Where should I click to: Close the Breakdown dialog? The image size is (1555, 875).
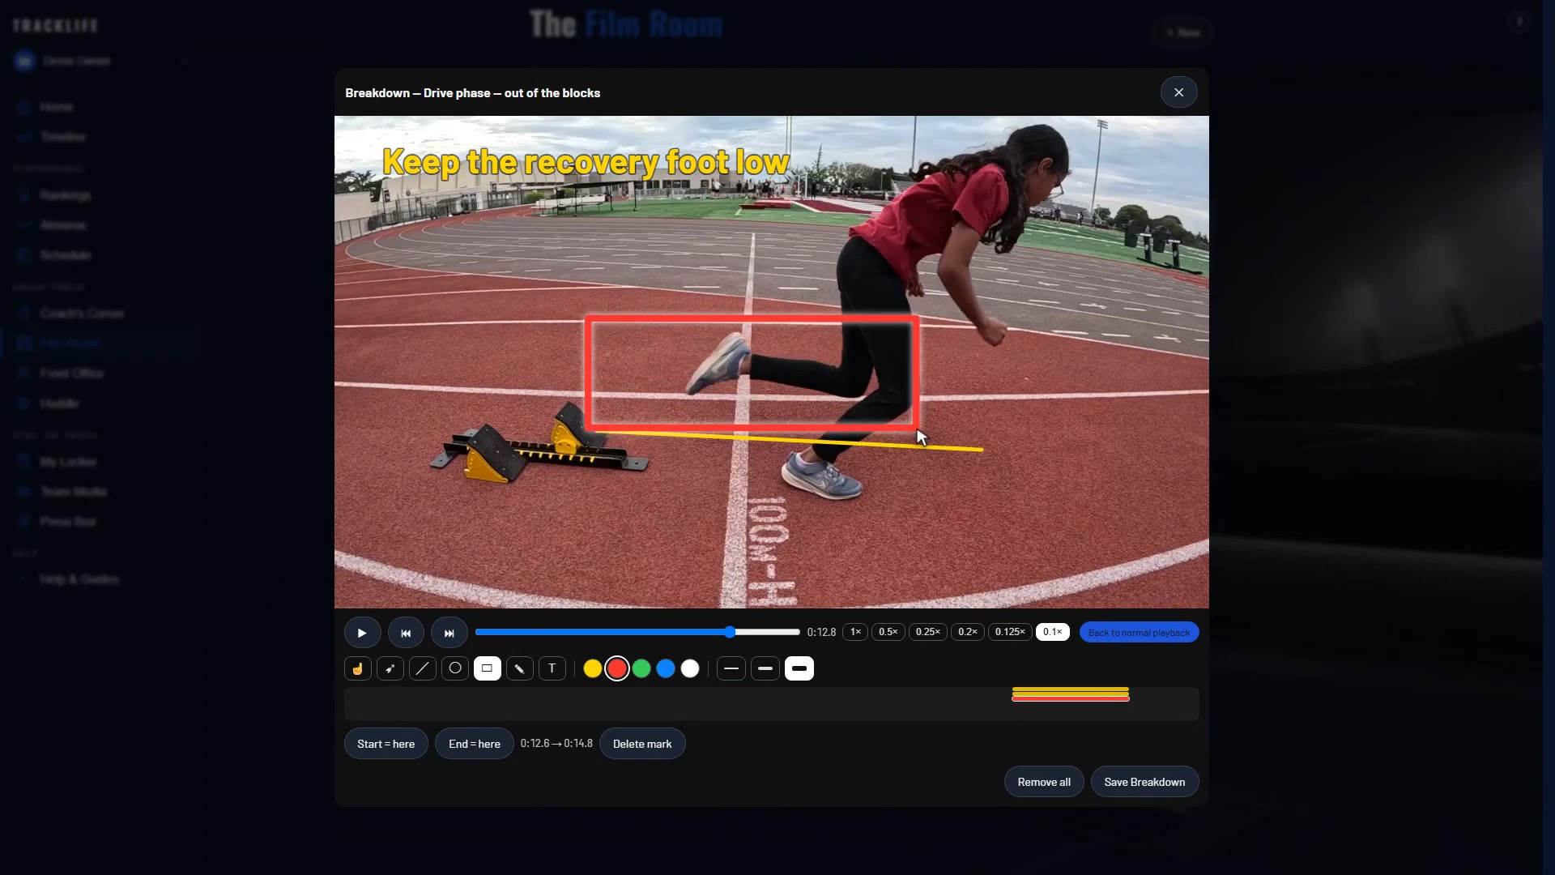pyautogui.click(x=1179, y=92)
